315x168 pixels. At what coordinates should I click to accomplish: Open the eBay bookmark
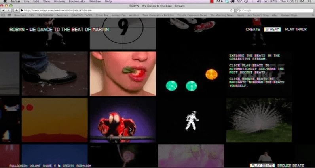pos(275,15)
